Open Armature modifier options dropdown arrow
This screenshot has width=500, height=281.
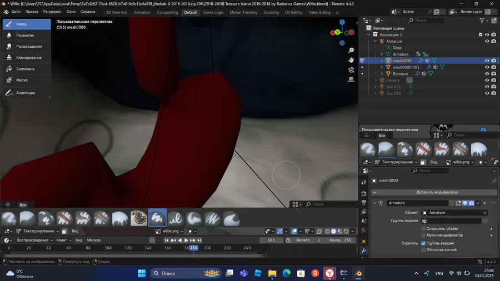point(478,203)
